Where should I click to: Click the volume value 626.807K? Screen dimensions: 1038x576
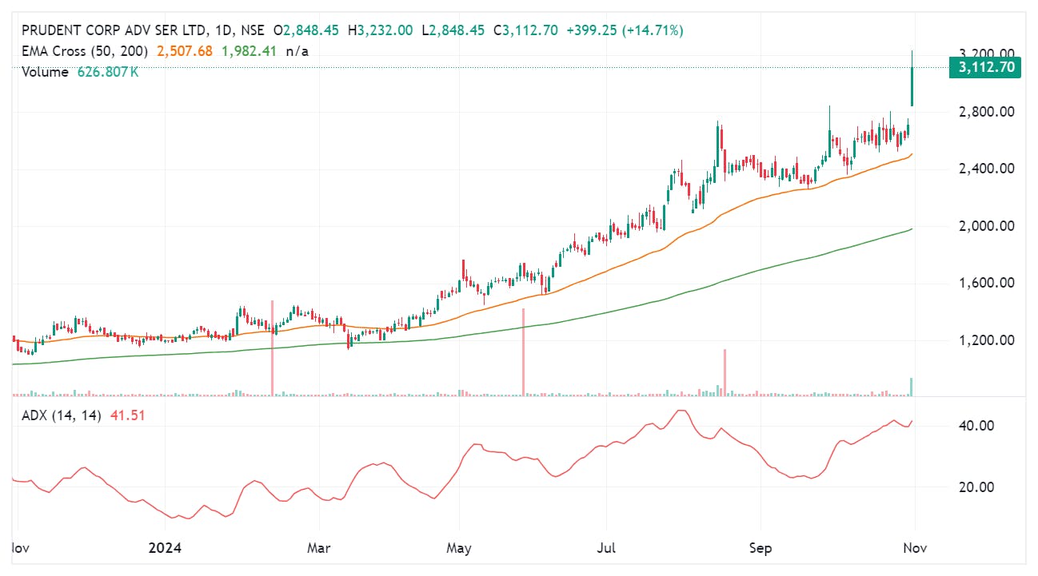click(108, 72)
